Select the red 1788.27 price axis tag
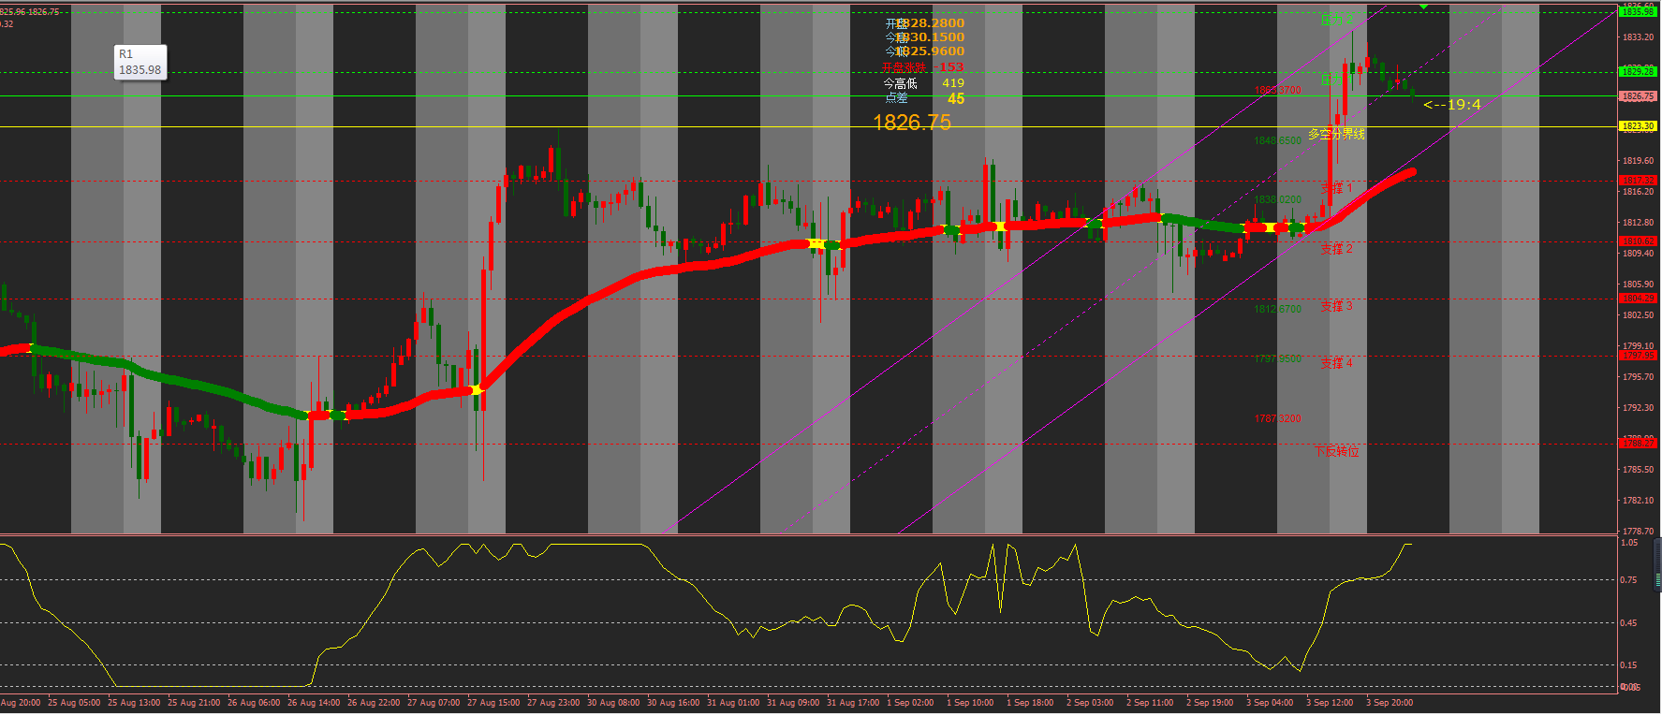The height and width of the screenshot is (715, 1662). (x=1638, y=444)
